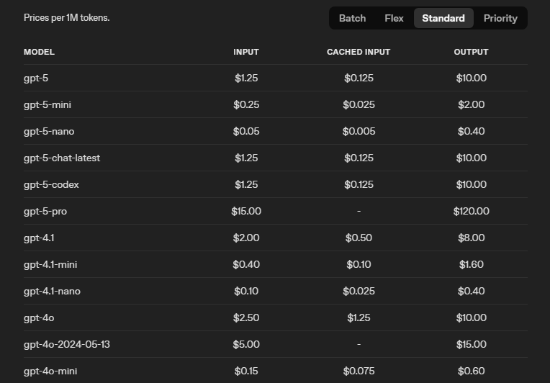Image resolution: width=550 pixels, height=383 pixels.
Task: Click the Standard pricing tab
Action: [443, 18]
